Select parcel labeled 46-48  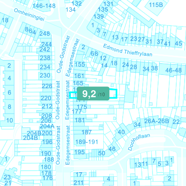[x=173, y=70]
